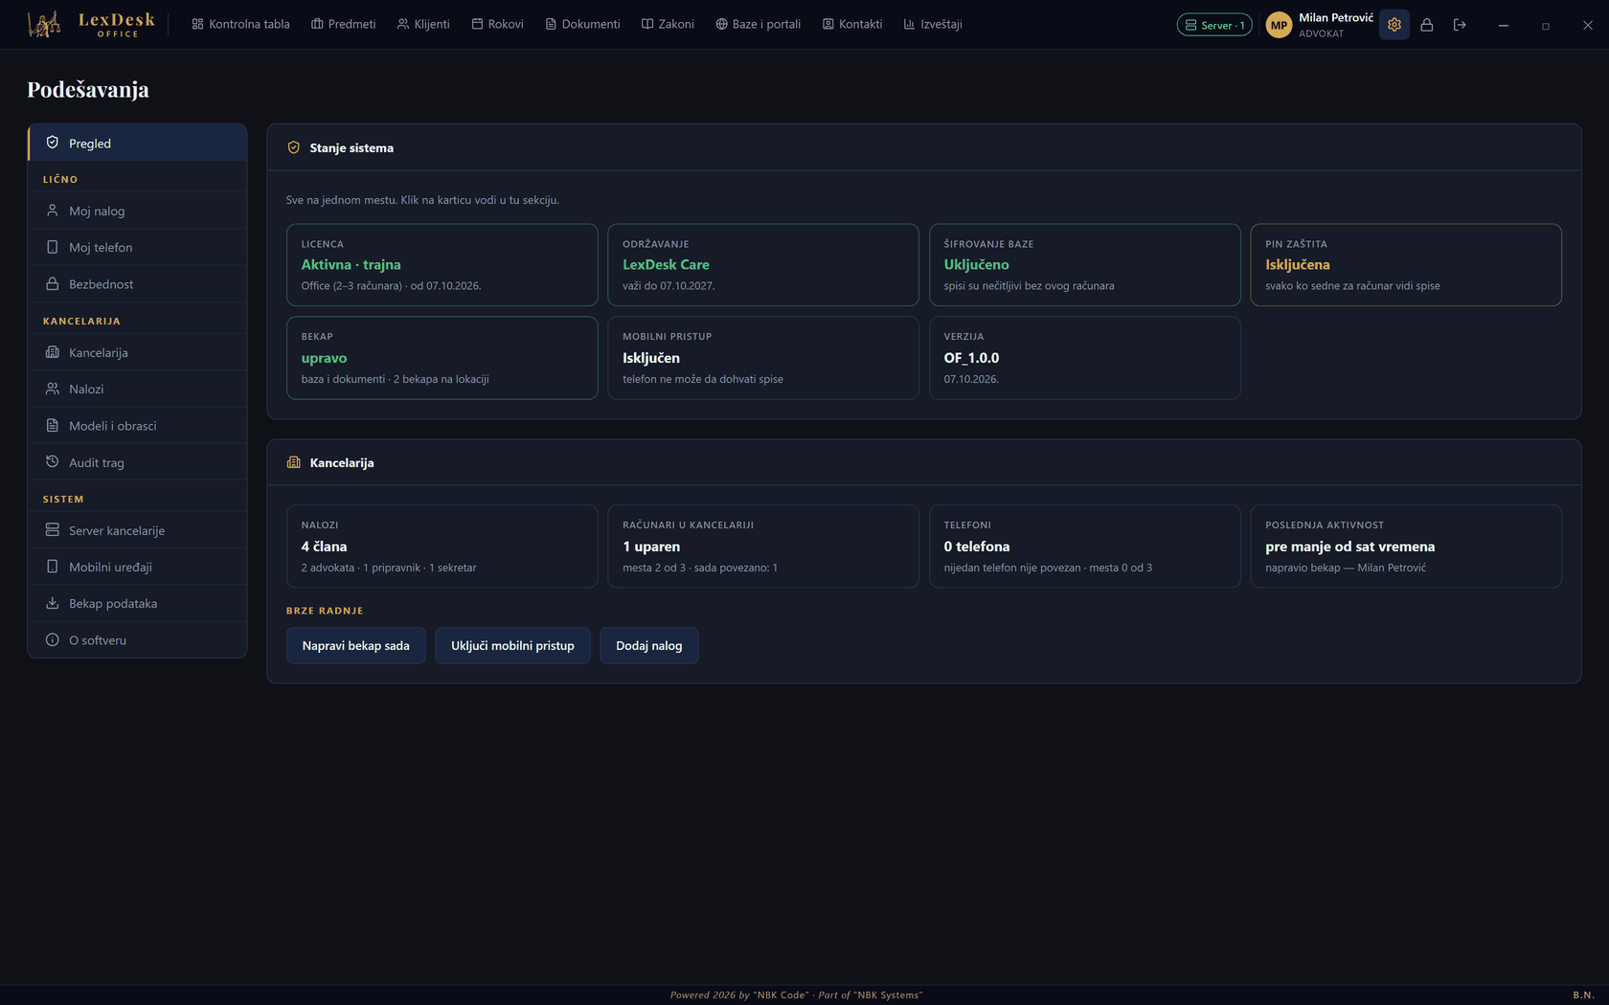Click the Bekap upravo card
This screenshot has width=1609, height=1005.
click(x=442, y=358)
